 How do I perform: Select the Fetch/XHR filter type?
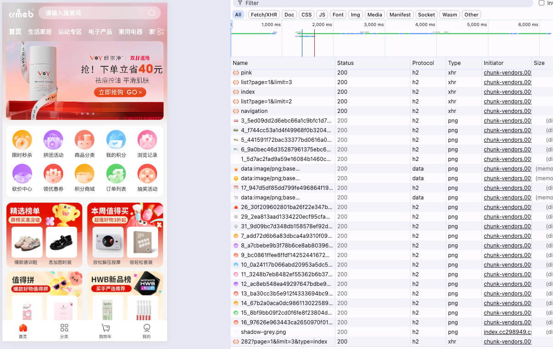coord(264,15)
